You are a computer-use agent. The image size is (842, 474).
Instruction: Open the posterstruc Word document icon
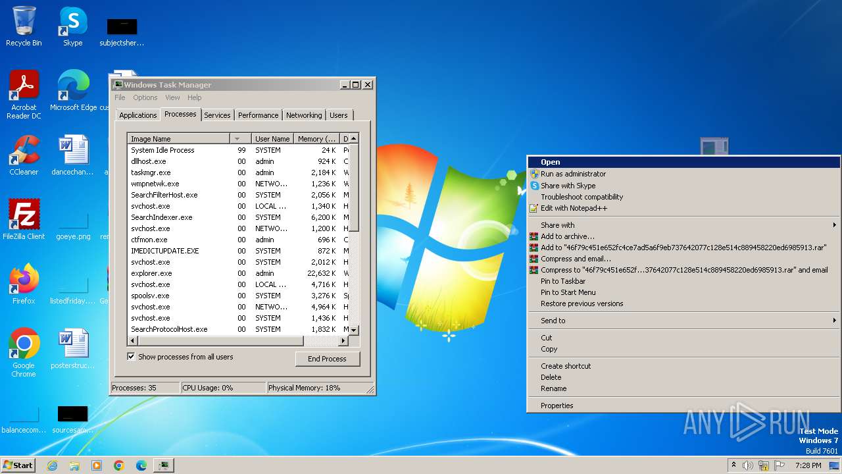pos(72,349)
